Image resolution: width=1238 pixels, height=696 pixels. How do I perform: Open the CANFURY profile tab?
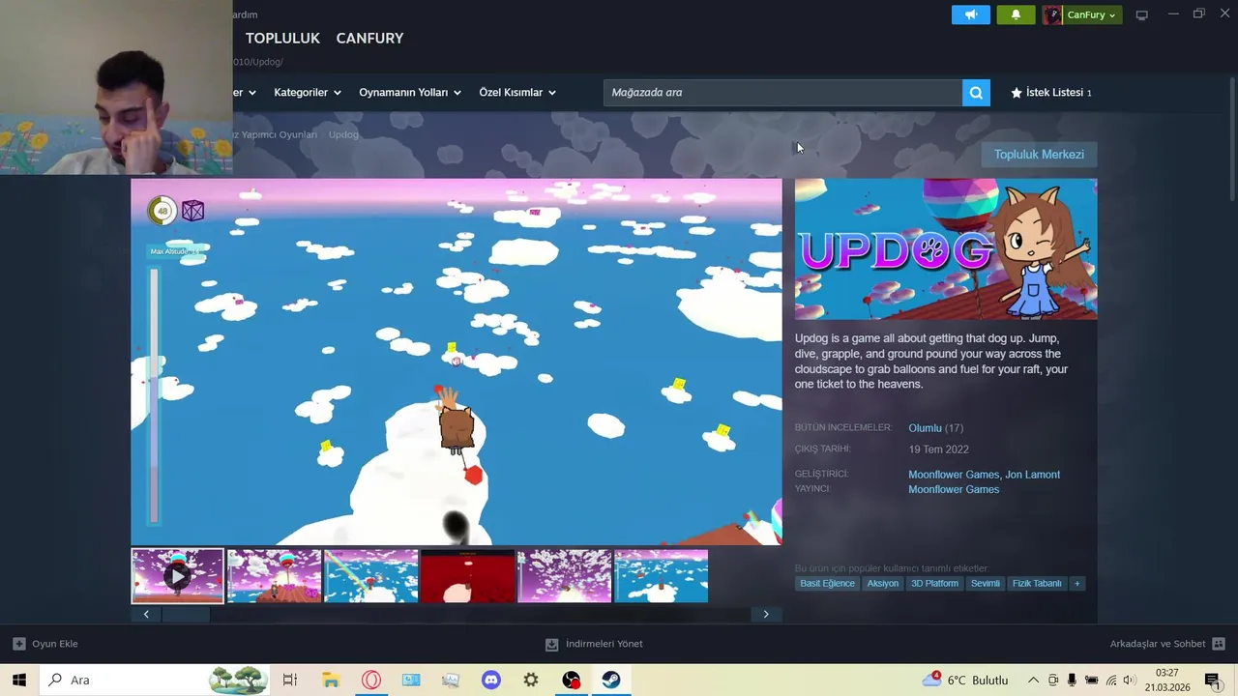(369, 39)
